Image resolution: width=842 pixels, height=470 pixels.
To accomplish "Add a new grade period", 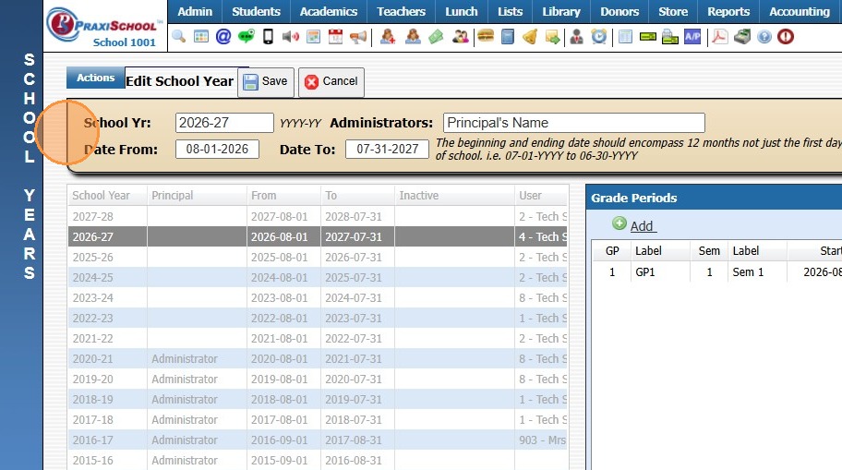I will [634, 225].
